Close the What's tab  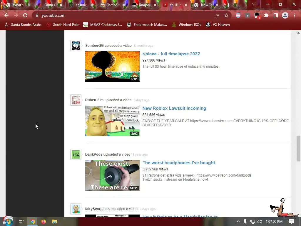tap(29, 5)
